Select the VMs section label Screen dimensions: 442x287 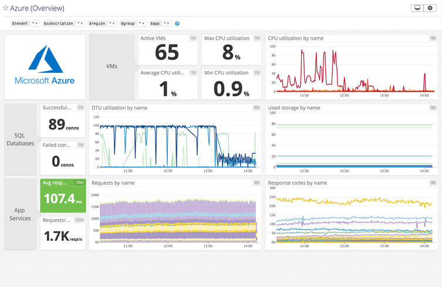click(112, 66)
